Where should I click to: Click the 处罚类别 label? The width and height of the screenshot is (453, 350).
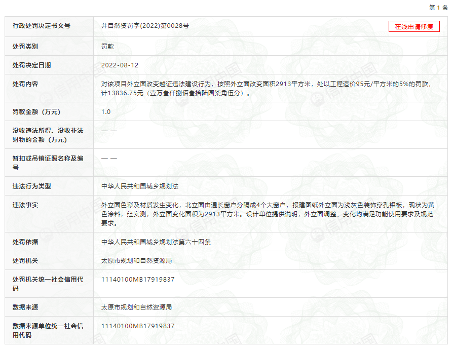pyautogui.click(x=25, y=47)
